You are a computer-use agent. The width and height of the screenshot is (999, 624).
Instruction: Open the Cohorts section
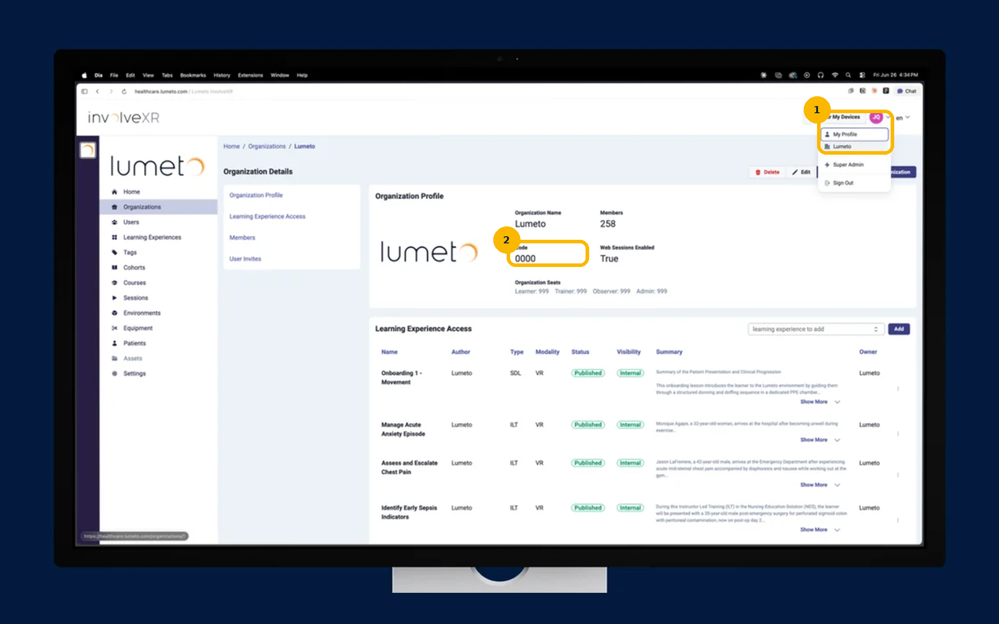pyautogui.click(x=134, y=267)
